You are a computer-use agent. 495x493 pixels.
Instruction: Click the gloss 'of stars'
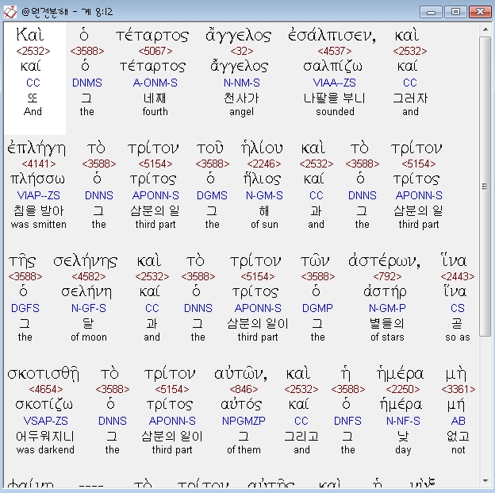coord(387,337)
